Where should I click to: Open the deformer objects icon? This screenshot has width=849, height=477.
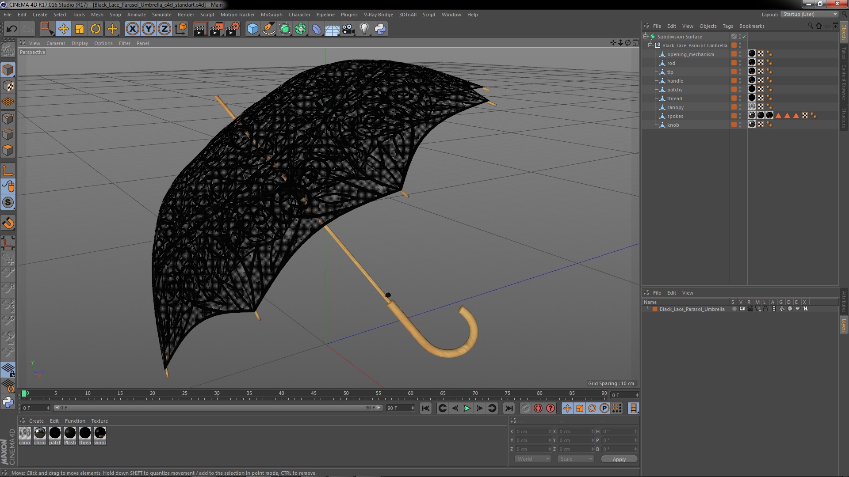tap(317, 29)
